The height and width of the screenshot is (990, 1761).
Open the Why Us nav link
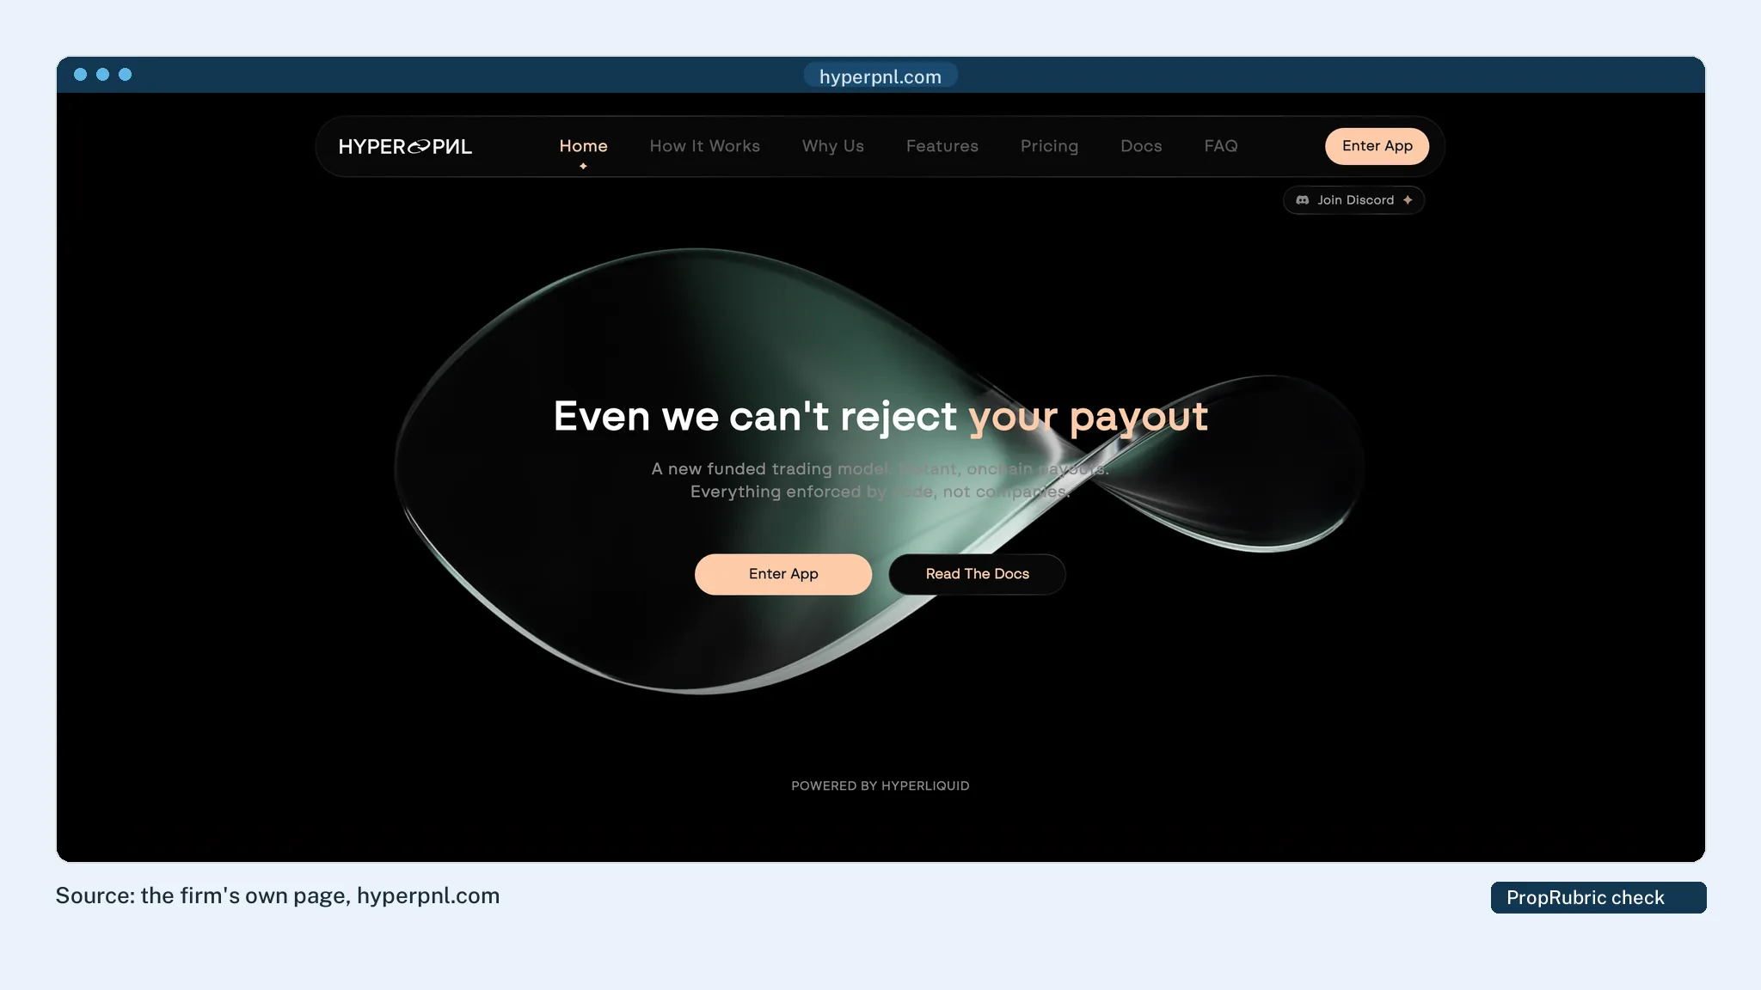(832, 146)
